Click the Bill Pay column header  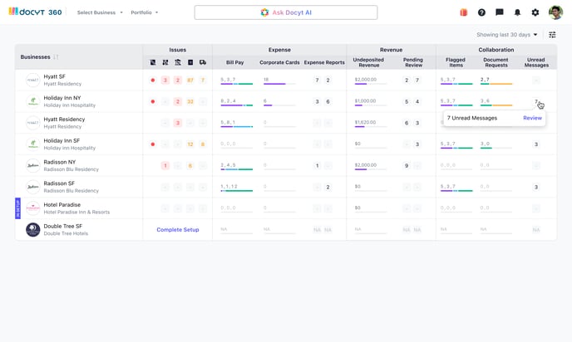pos(235,62)
